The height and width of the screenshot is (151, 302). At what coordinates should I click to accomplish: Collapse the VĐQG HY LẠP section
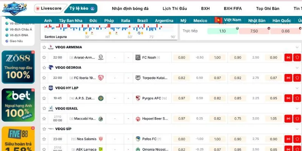pyautogui.click(x=297, y=88)
